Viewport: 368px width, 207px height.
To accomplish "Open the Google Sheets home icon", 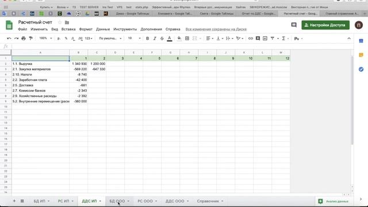I will 9,25.
